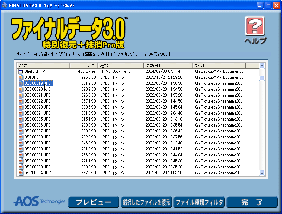The height and width of the screenshot is (214, 282).
Task: Select file name DSC00033.JPG
Action: (38, 167)
